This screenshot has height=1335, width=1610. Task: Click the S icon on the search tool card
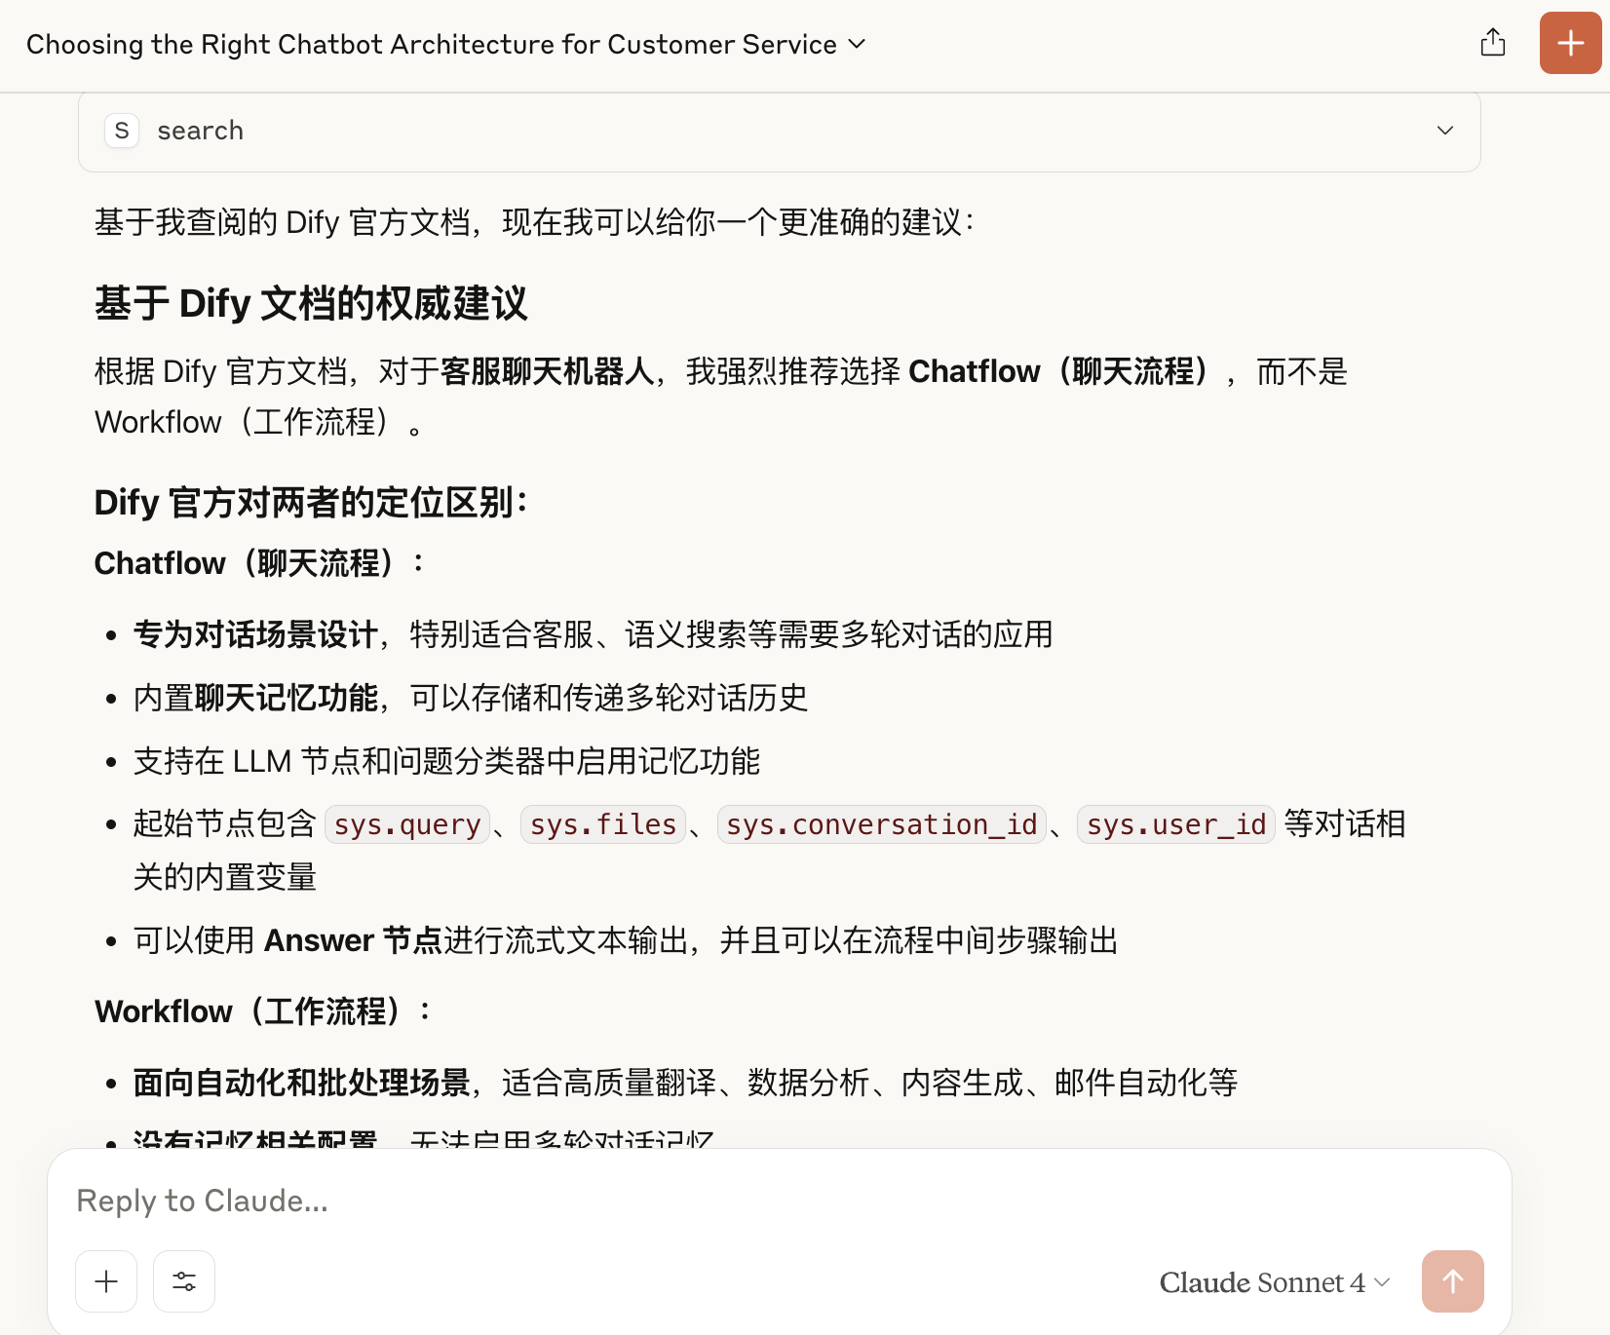click(x=122, y=131)
